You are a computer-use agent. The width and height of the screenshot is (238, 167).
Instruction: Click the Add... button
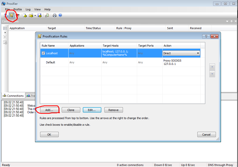(x=49, y=110)
